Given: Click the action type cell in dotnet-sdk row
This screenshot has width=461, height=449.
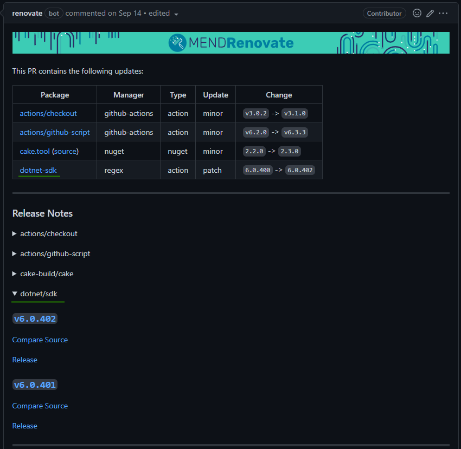Looking at the screenshot, I should (178, 170).
